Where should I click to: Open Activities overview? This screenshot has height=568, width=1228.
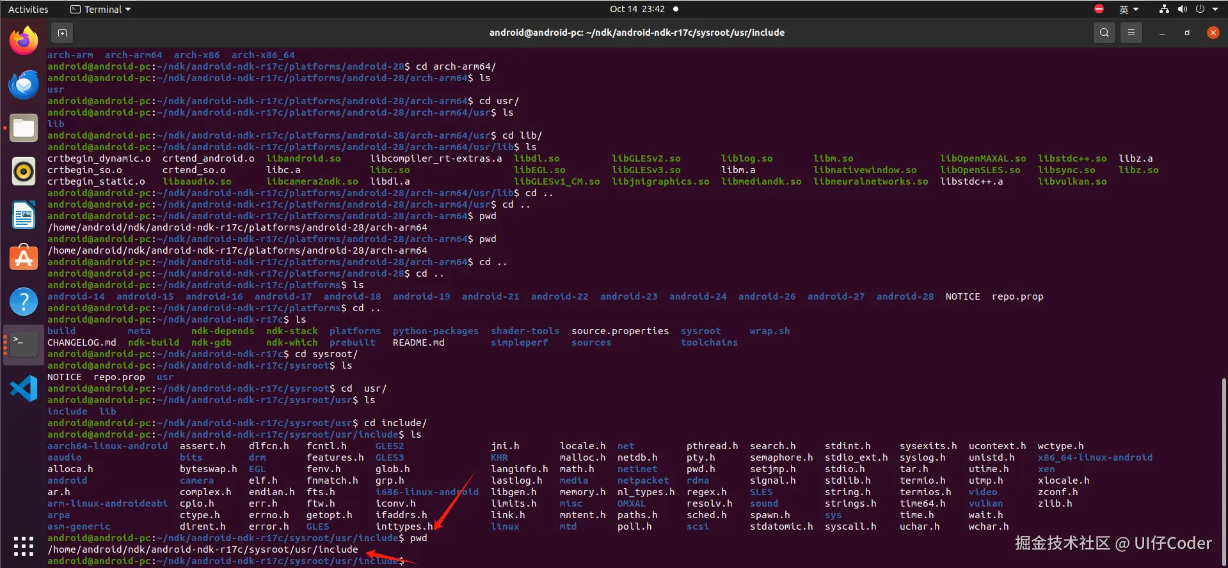[28, 9]
